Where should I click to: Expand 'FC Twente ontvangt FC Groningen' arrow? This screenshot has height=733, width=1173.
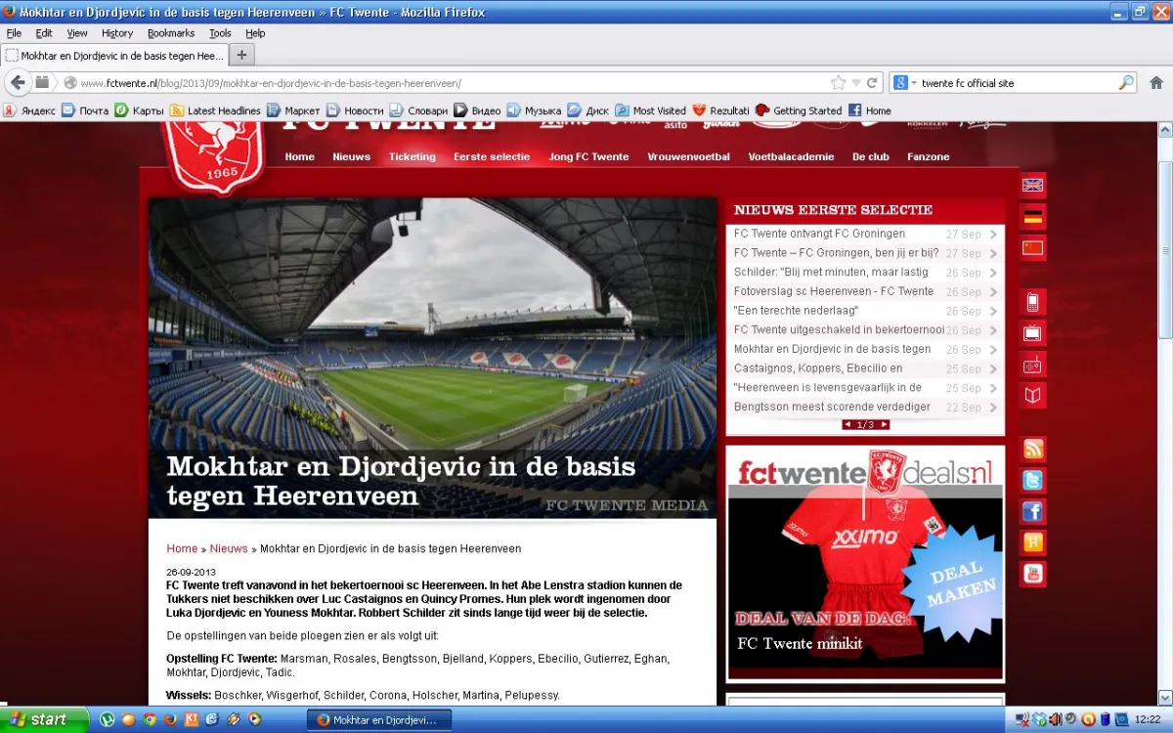(993, 235)
